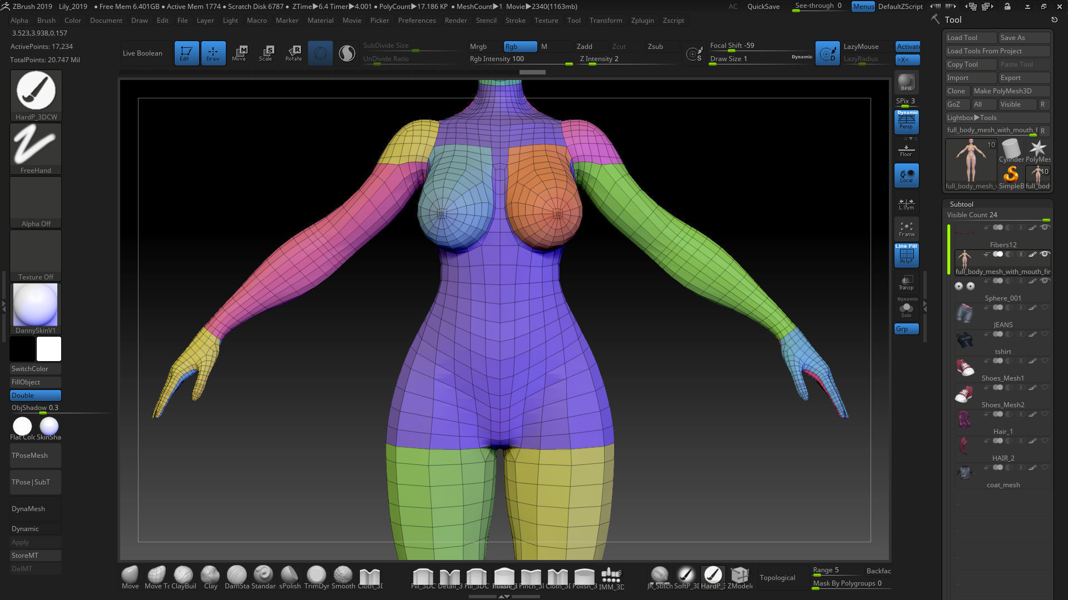Toggle visibility eye for full_body_mesh subtool
Screen dimensions: 1068x600
1045,254
